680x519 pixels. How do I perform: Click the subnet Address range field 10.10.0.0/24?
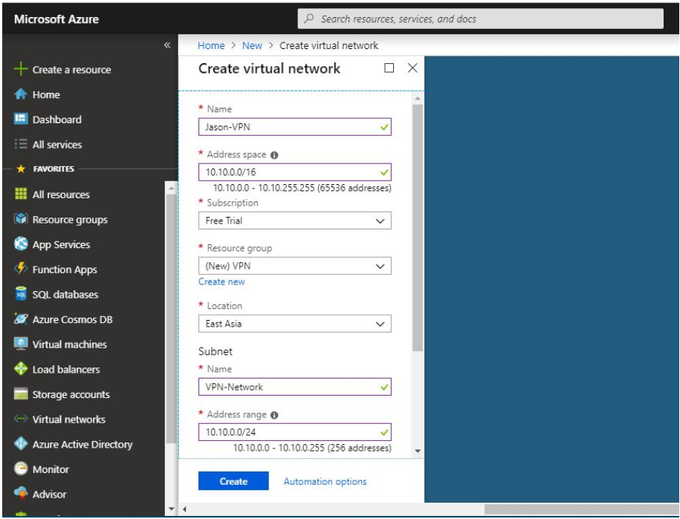[295, 432]
